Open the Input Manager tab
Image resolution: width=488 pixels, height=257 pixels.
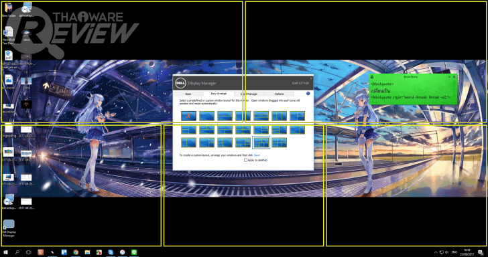point(249,94)
